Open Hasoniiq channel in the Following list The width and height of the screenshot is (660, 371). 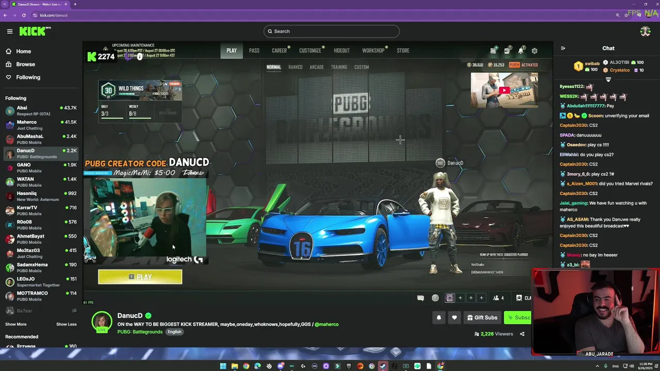point(41,196)
